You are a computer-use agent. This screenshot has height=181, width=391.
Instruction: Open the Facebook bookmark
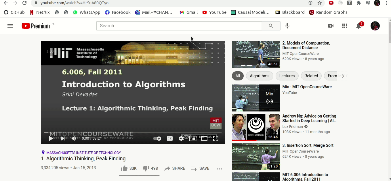118,12
